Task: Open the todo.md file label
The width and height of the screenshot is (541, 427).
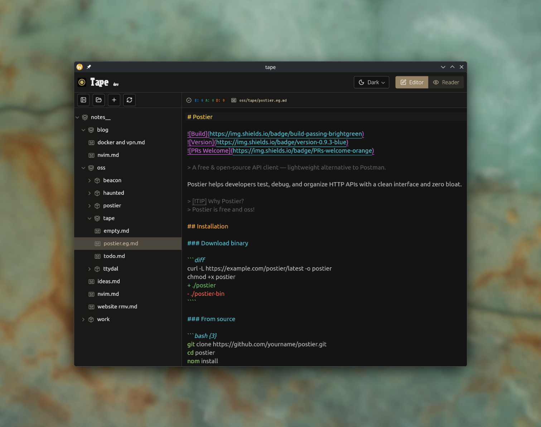Action: [x=114, y=256]
